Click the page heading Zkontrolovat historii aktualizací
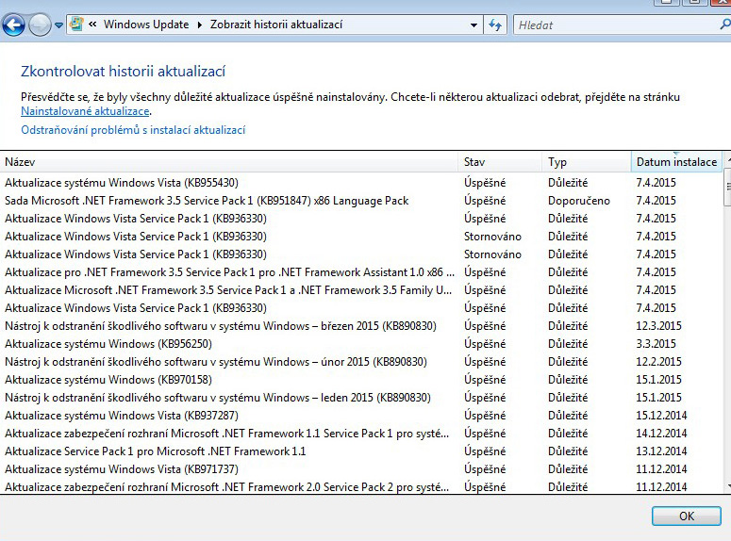Screen dimensions: 731x541 [x=123, y=72]
